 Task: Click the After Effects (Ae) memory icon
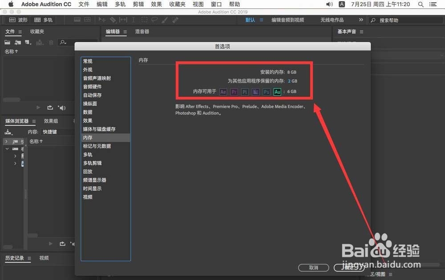[223, 92]
